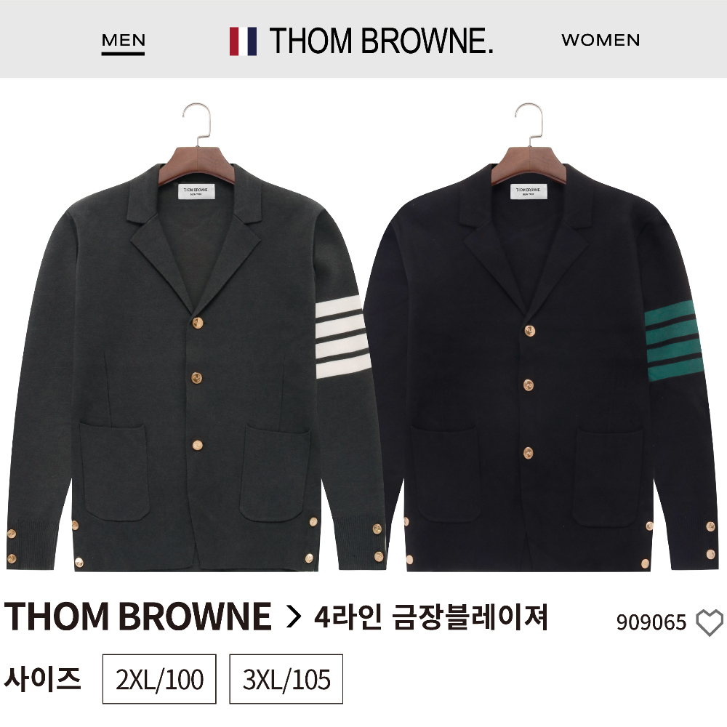Click the label tag inside gray blazer

point(196,192)
